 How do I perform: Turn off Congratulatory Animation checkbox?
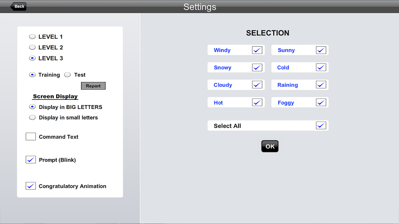point(31,186)
